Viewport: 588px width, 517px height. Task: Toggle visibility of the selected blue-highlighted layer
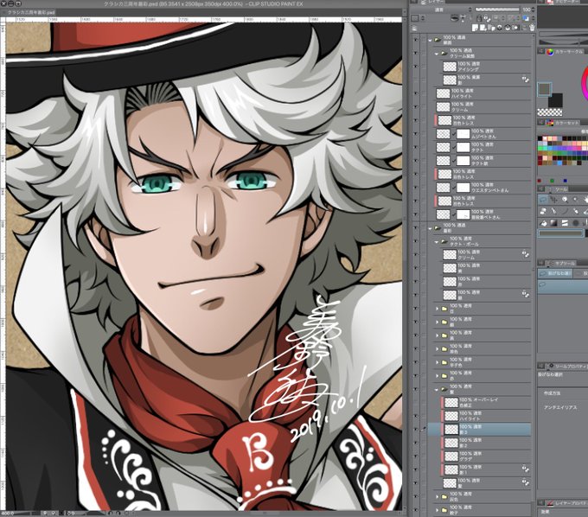[x=416, y=430]
